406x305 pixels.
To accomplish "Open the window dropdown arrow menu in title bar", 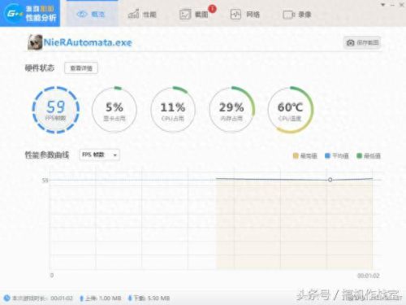I will (382, 5).
